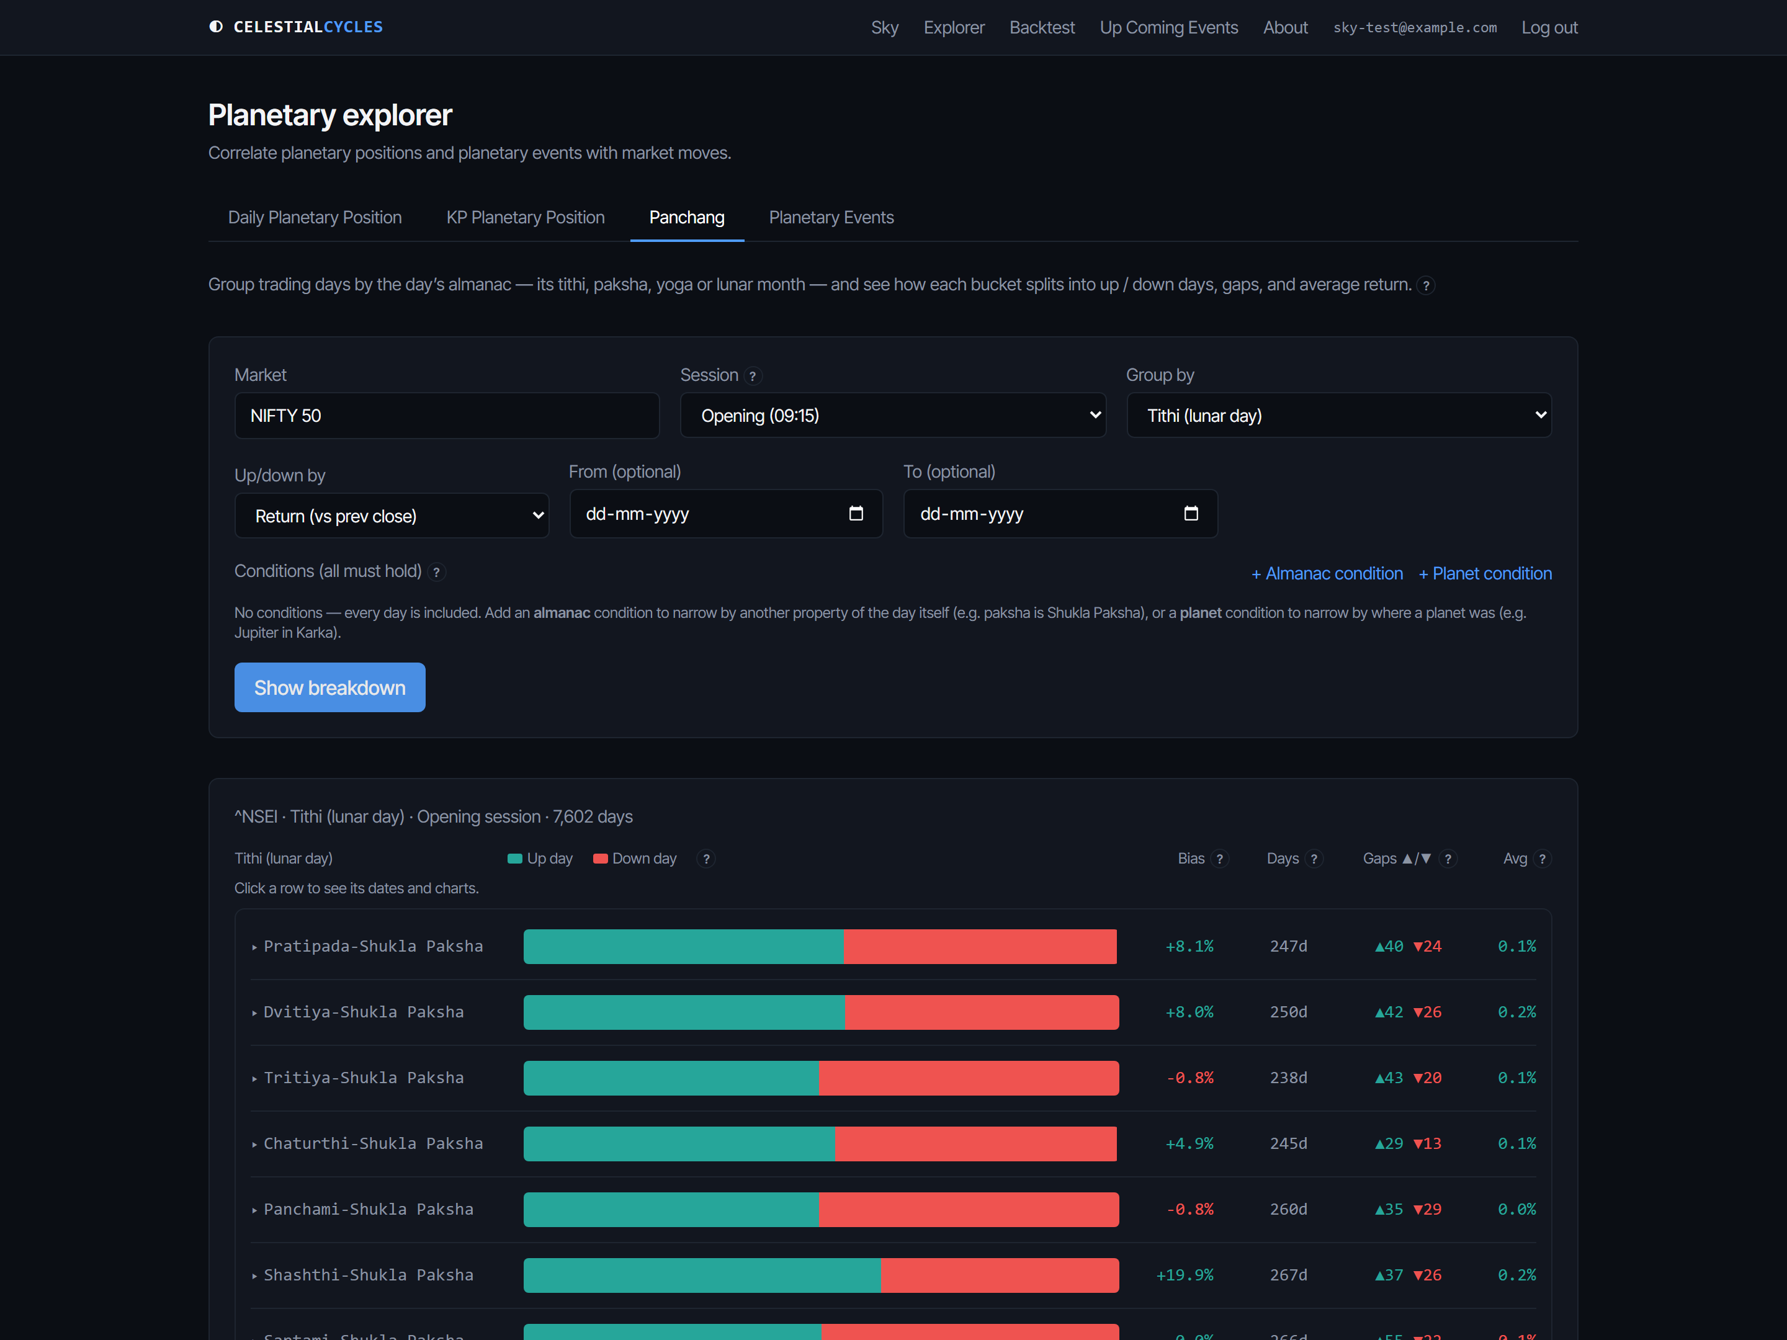1787x1340 pixels.
Task: Click the red Down day legend swatch
Action: tap(600, 859)
